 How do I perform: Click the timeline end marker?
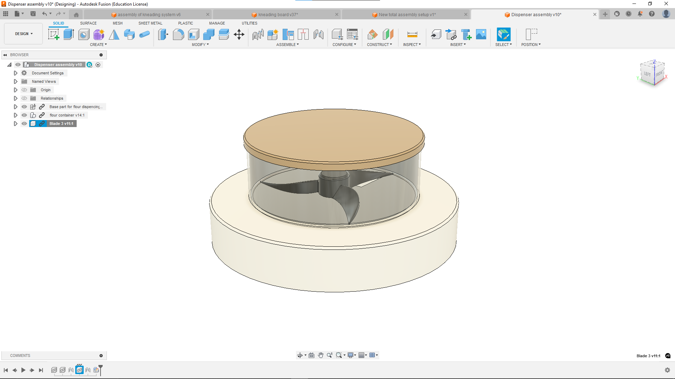[x=101, y=368]
